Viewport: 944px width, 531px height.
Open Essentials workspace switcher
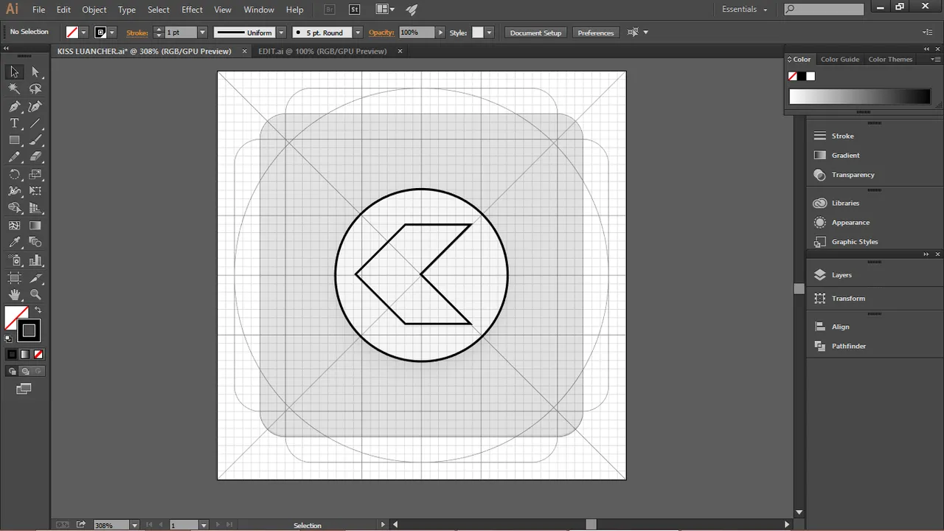(x=745, y=10)
